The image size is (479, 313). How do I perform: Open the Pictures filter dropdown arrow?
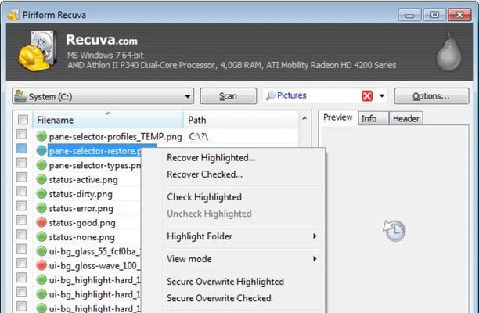pyautogui.click(x=381, y=96)
